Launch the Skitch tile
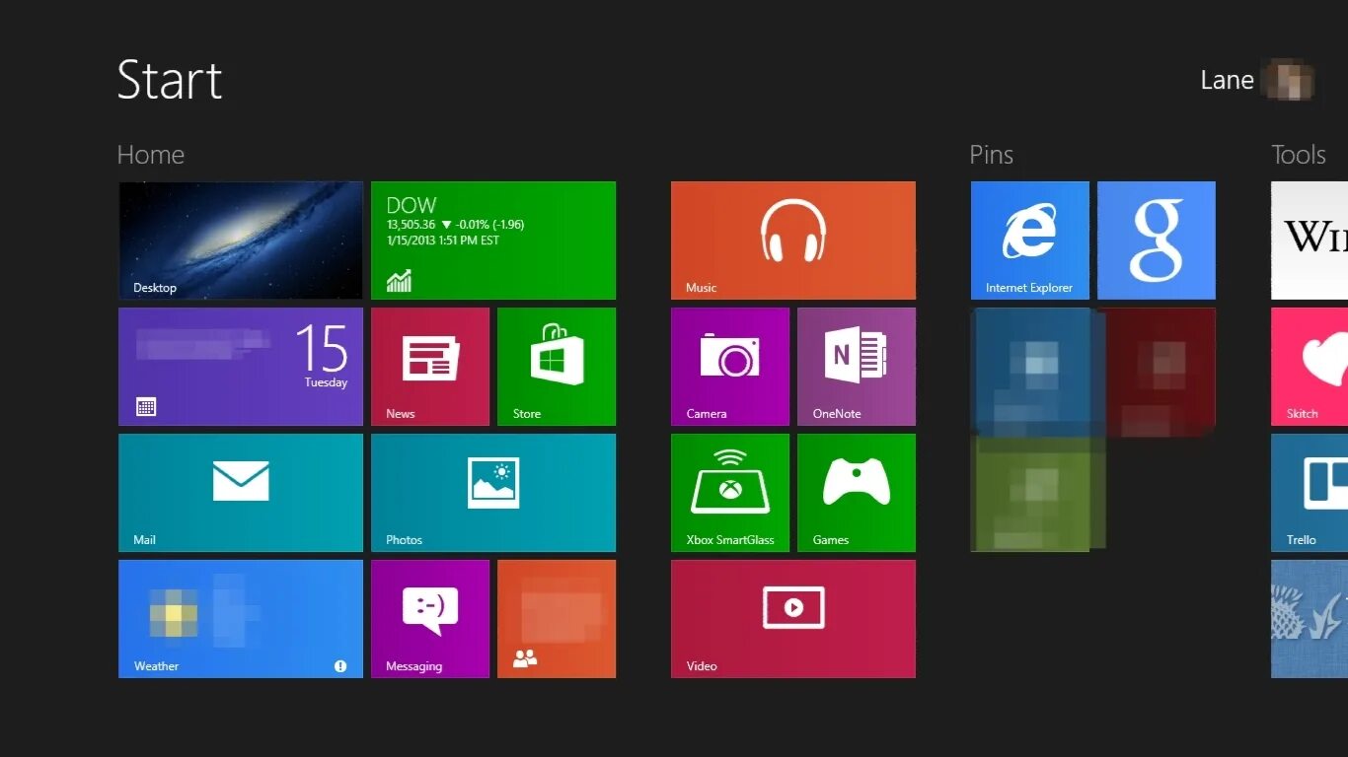The image size is (1348, 757). point(1310,367)
